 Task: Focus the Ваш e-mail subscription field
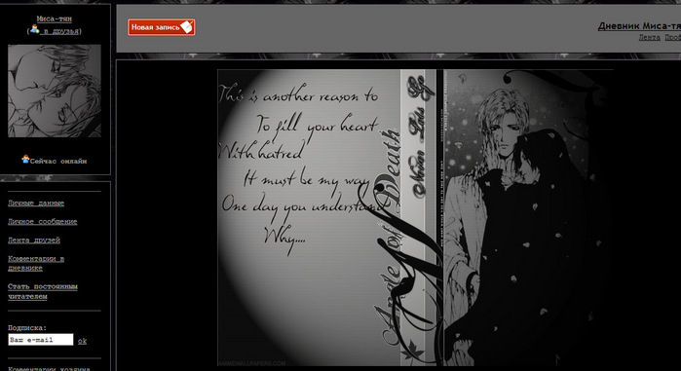[x=41, y=340]
